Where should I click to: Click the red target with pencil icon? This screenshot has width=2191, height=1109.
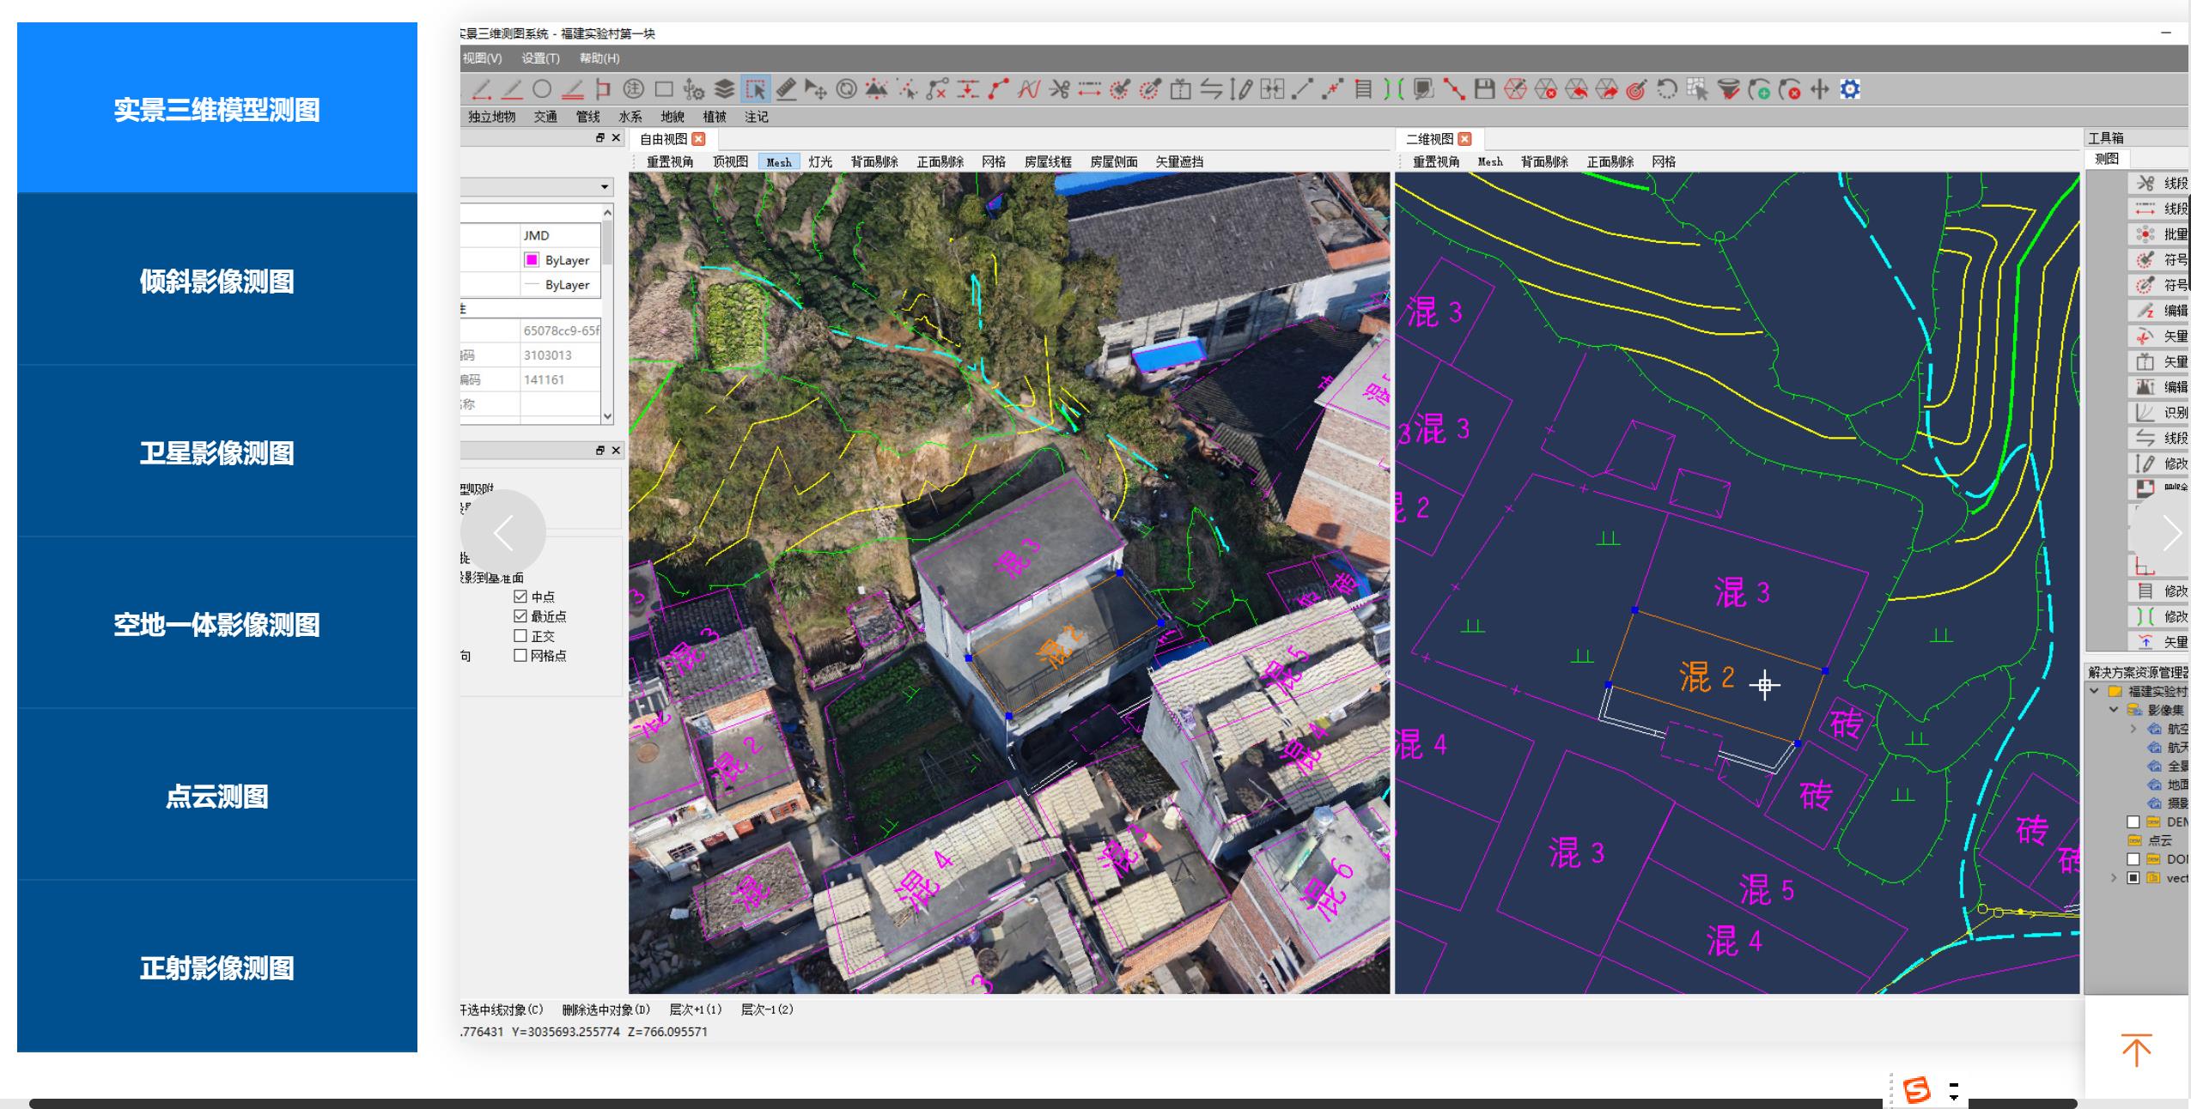tap(1636, 89)
